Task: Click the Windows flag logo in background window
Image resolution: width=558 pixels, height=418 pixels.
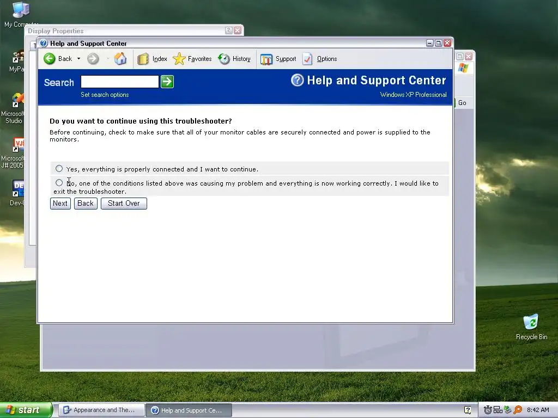Action: pyautogui.click(x=463, y=67)
